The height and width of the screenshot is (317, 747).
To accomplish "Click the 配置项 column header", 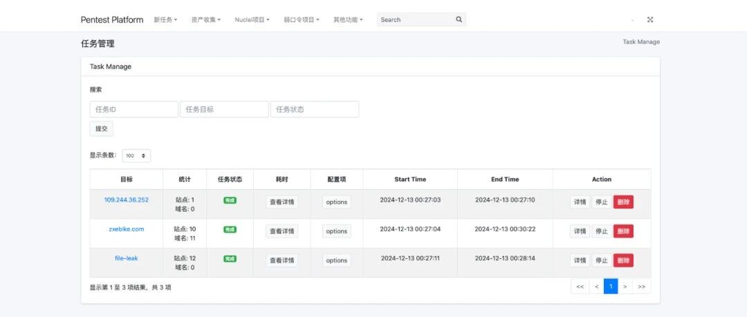I will tap(337, 180).
